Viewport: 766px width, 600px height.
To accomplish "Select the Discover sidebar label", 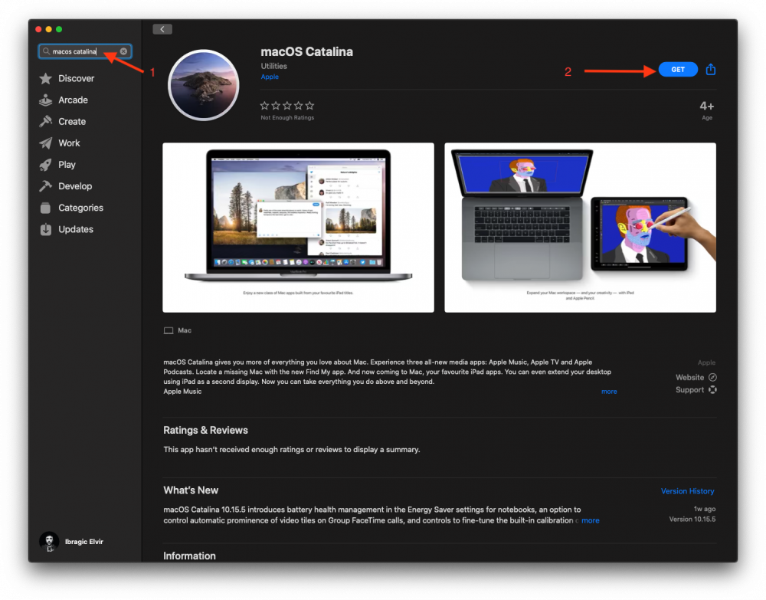I will tap(76, 78).
